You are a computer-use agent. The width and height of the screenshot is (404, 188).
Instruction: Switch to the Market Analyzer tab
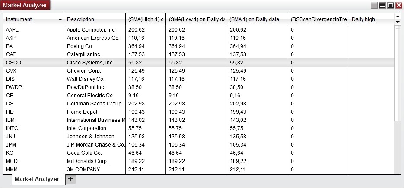coord(37,179)
